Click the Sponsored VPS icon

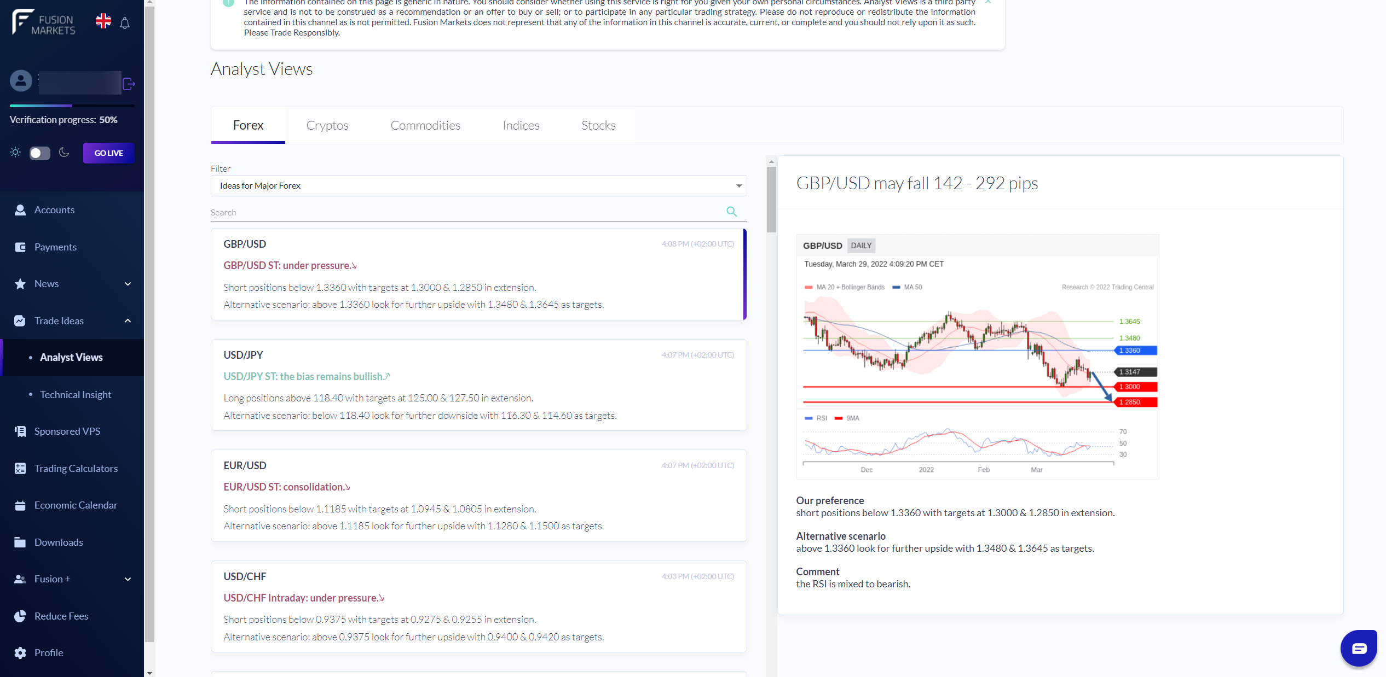coord(20,431)
